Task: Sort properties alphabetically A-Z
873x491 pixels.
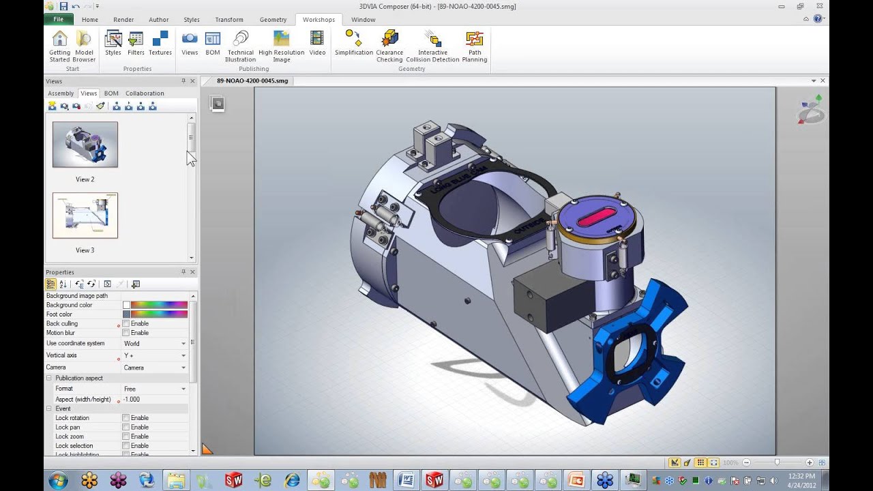Action: click(63, 284)
